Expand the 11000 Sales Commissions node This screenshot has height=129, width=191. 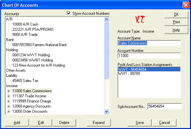tap(8, 91)
